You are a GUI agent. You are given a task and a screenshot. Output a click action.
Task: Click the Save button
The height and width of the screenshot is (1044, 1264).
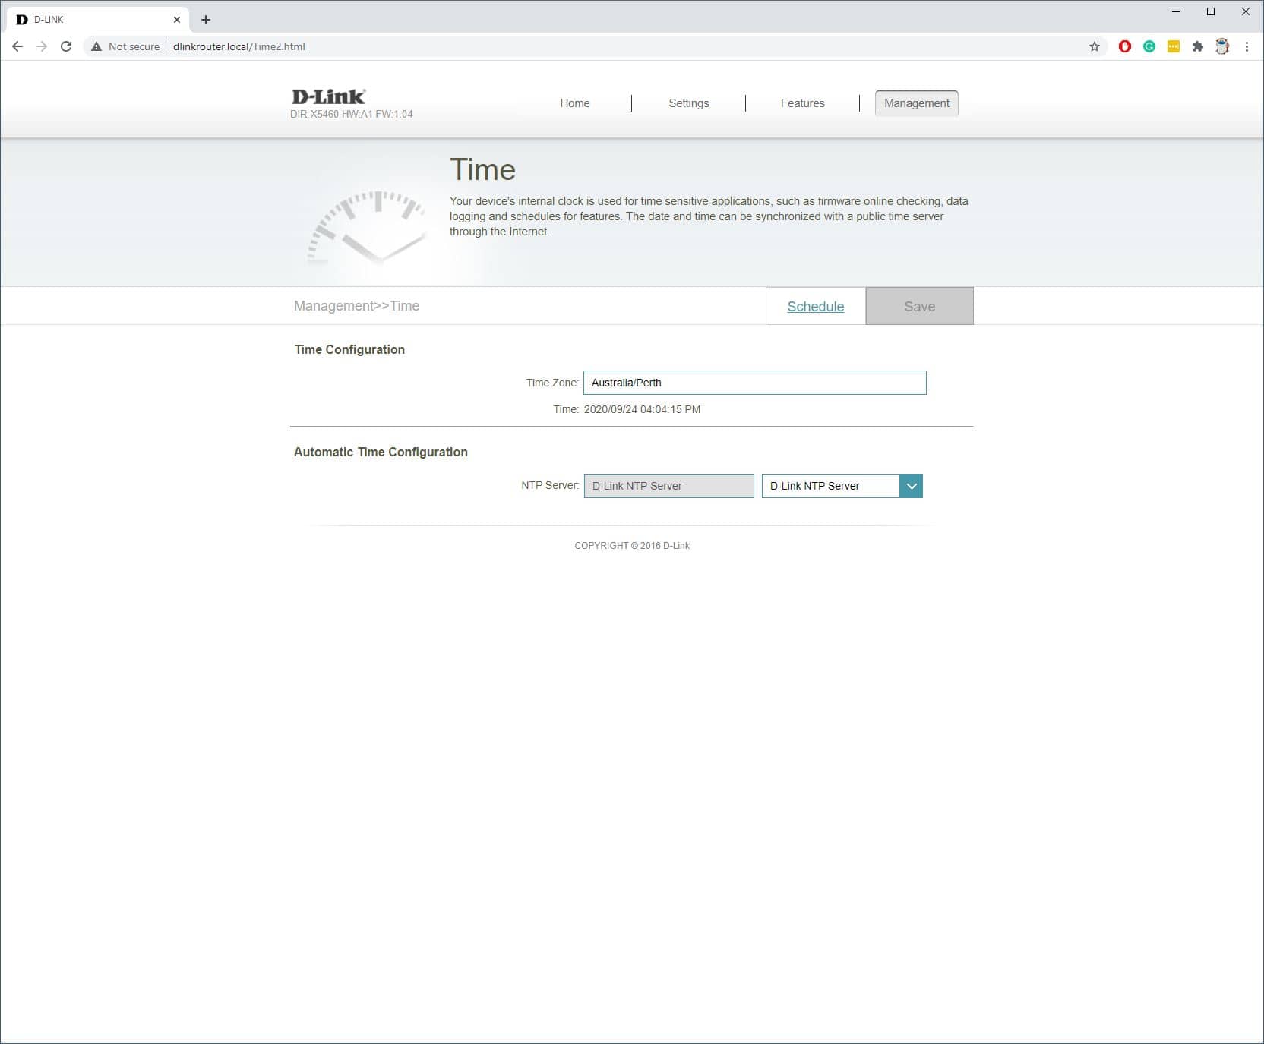[920, 306]
